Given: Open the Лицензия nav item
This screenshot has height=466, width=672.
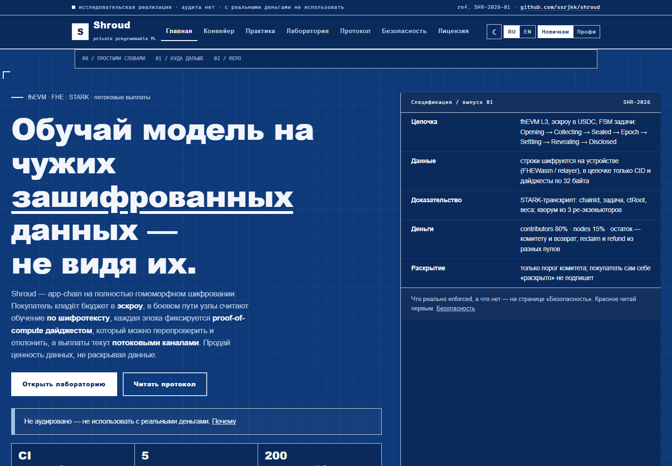Looking at the screenshot, I should tap(453, 31).
